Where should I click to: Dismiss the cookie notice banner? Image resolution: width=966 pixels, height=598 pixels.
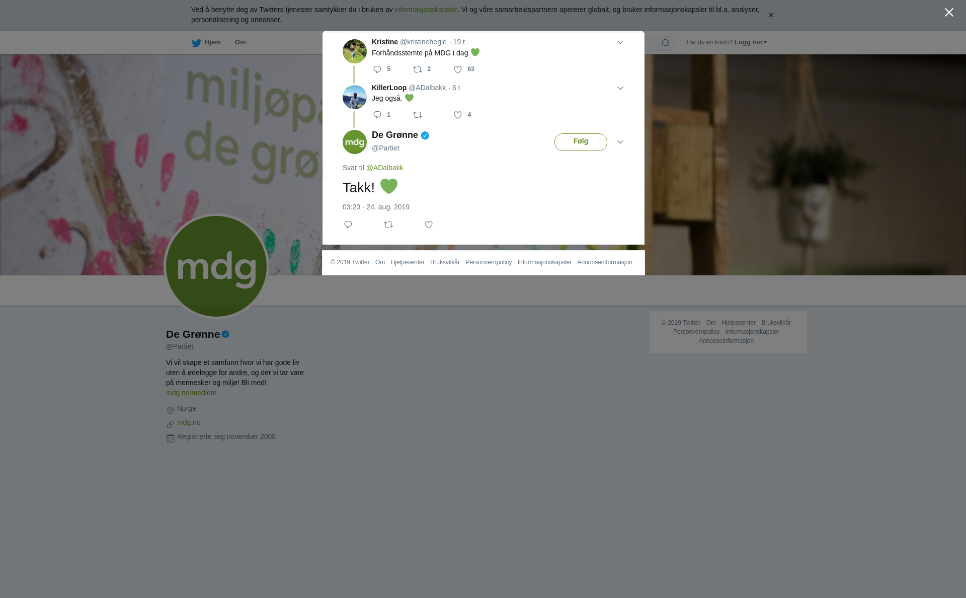(x=771, y=15)
